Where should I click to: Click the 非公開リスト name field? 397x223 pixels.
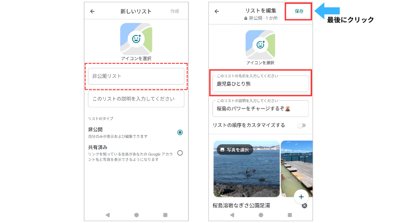click(136, 76)
